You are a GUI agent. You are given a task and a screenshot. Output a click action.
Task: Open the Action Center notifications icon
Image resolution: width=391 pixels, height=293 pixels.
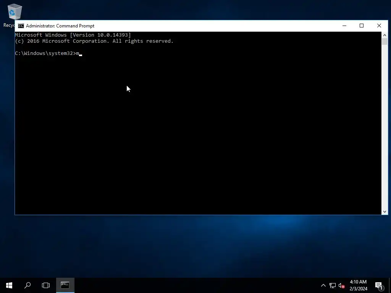379,286
